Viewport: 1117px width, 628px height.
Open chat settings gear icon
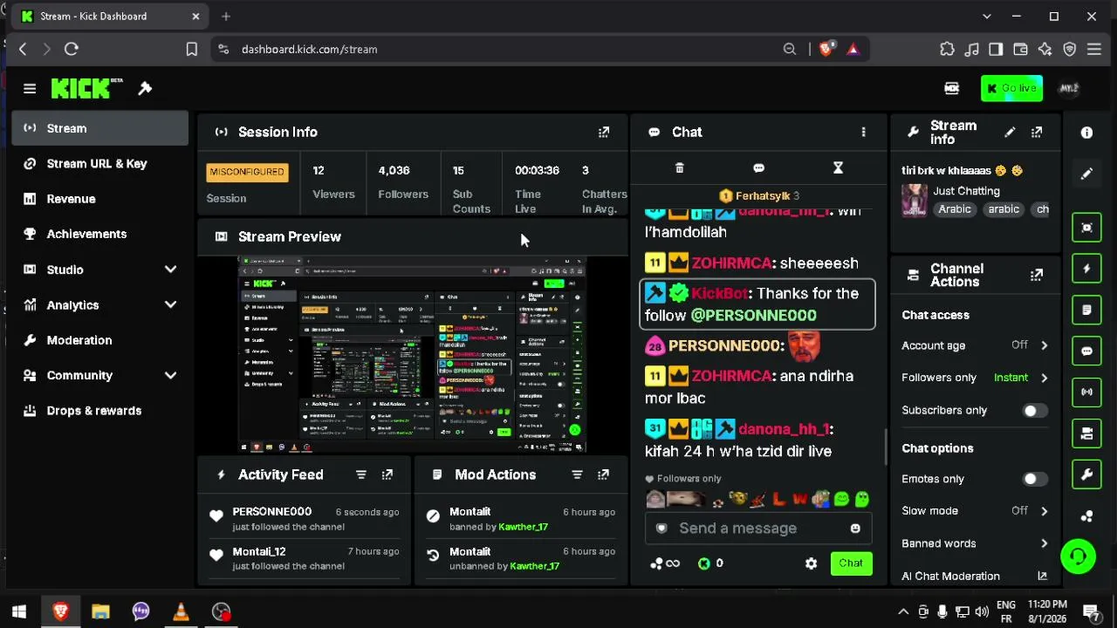tap(812, 563)
